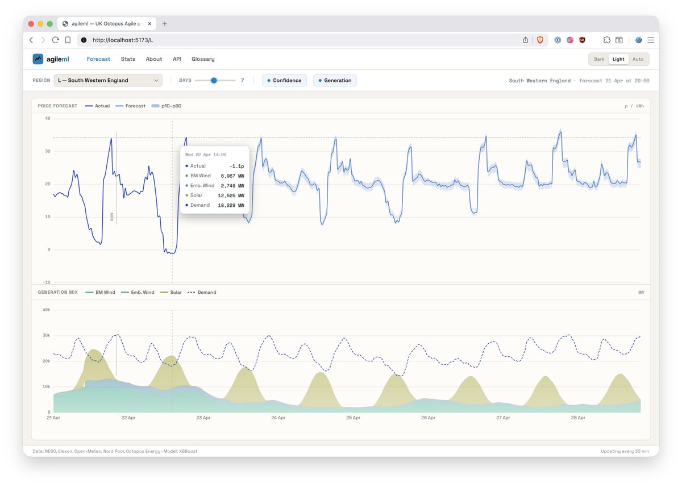
Task: Close the agileml browser tab
Action: 150,24
